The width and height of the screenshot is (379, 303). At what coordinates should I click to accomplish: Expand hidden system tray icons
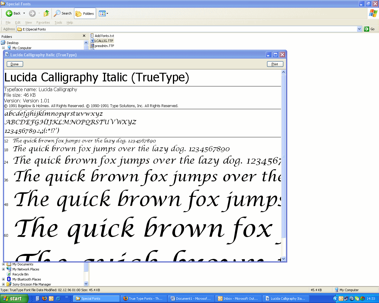click(335, 299)
